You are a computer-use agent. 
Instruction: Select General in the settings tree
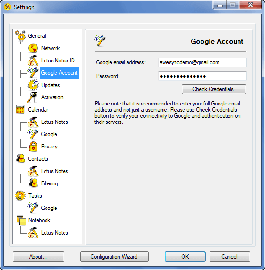click(37, 36)
